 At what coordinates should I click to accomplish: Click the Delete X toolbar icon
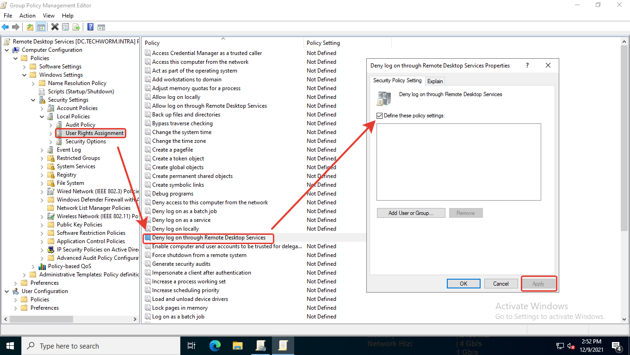pos(55,27)
